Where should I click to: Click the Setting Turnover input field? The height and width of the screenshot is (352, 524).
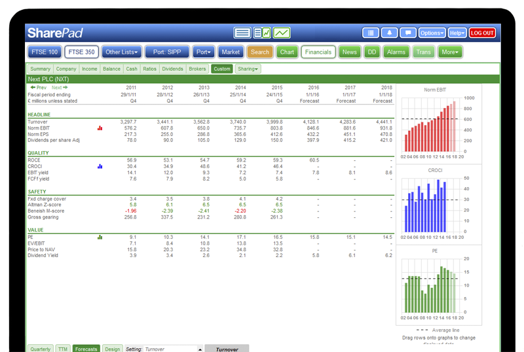[170, 349]
